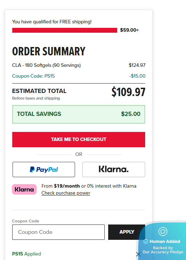Click the TAKE ME TO CHECKOUT button
186x260 pixels.
(79, 140)
